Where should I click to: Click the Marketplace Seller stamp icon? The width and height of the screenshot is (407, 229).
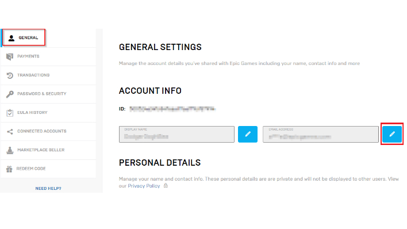coord(10,150)
